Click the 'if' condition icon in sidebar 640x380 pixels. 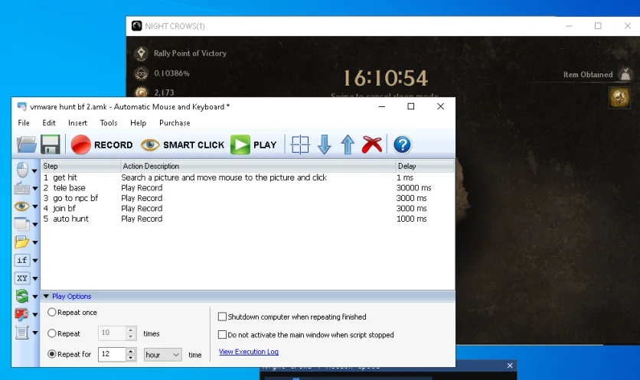pos(22,260)
